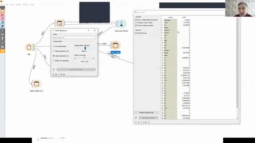This screenshot has height=143, width=255.
Task: Open the Options menu
Action: click(x=25, y=4)
